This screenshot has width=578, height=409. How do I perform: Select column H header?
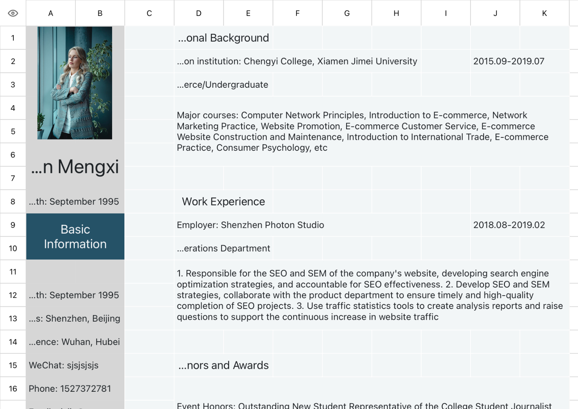[x=396, y=13]
